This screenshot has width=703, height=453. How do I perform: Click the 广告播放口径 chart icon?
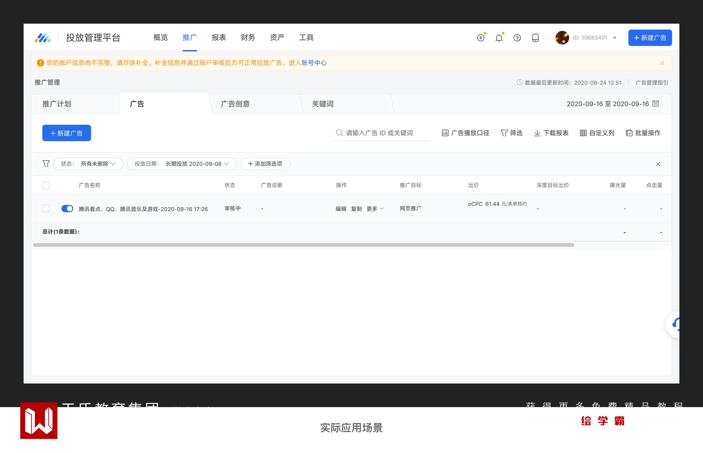(x=445, y=133)
